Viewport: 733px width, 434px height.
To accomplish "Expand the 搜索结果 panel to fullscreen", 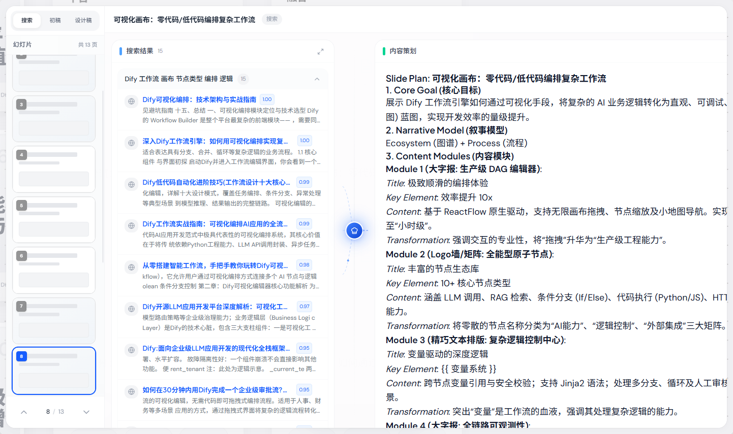I will click(x=320, y=52).
